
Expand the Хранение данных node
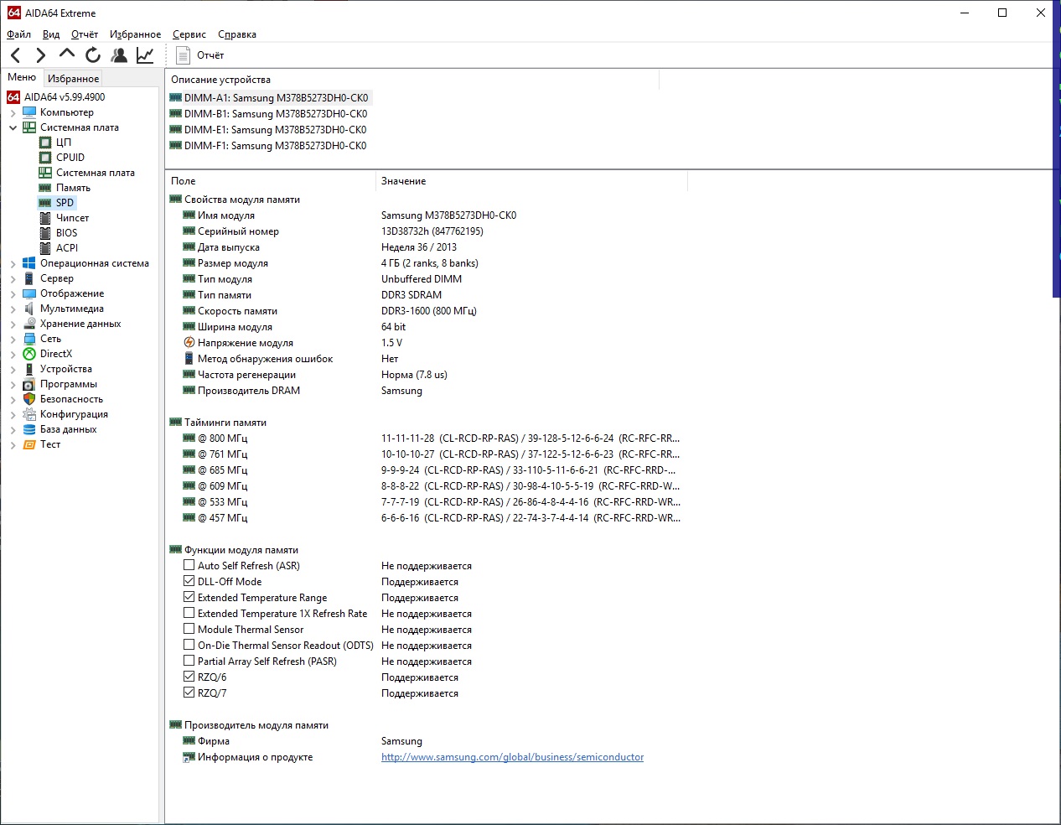click(13, 324)
